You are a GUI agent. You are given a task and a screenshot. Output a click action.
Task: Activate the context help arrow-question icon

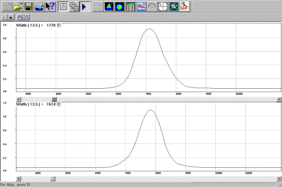point(50,6)
